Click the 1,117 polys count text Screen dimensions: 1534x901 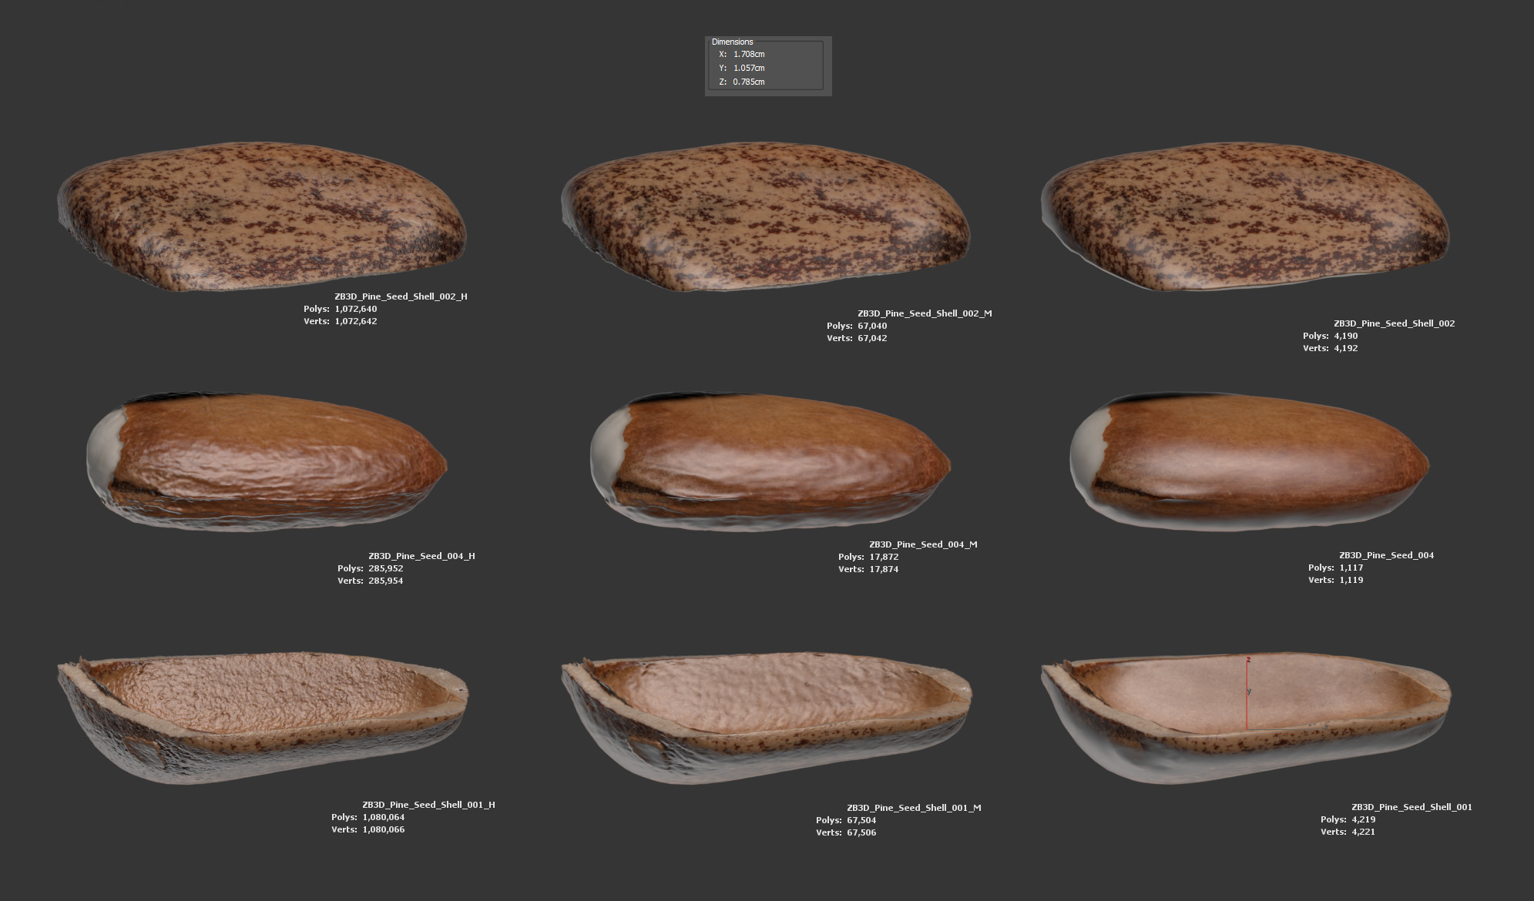[1351, 568]
